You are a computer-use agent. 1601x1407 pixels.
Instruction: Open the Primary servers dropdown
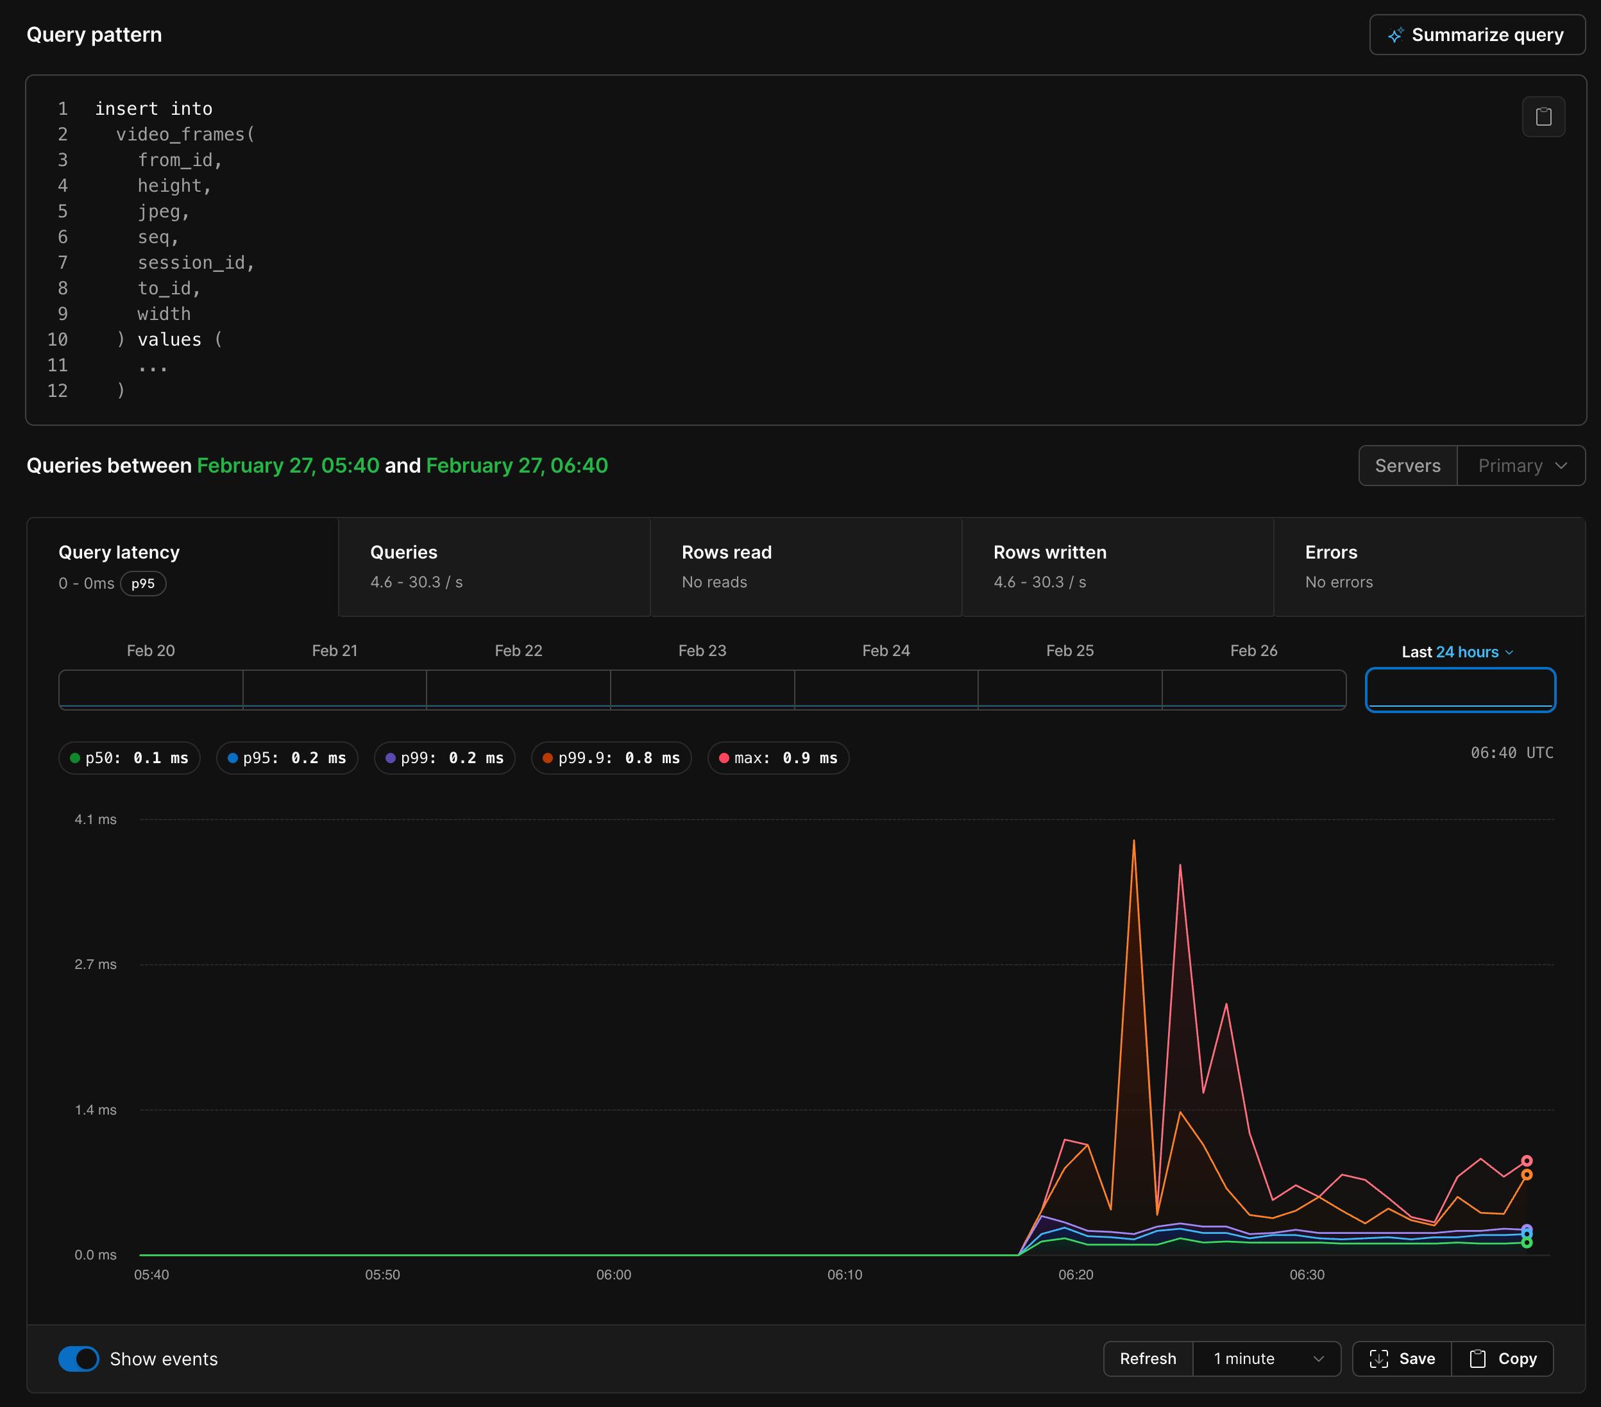pos(1521,466)
